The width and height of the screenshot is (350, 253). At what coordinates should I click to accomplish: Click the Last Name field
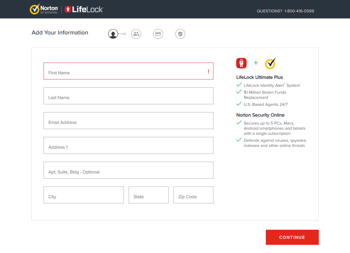click(x=128, y=96)
